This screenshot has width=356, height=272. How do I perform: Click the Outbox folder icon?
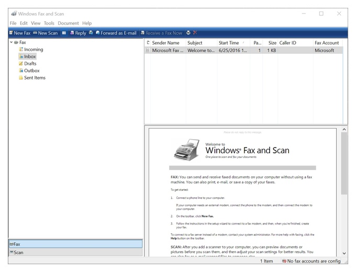tap(21, 70)
